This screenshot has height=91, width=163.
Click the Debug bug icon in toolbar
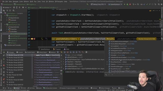(x=127, y=4)
